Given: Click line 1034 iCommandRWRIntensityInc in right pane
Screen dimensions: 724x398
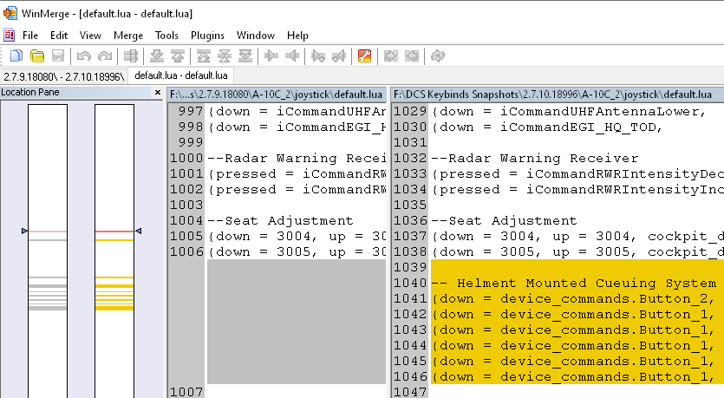Looking at the screenshot, I should pyautogui.click(x=577, y=190).
